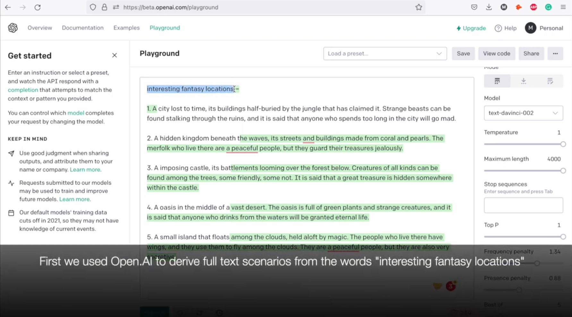Click the Stop sequences input field
The height and width of the screenshot is (317, 572).
tap(523, 205)
